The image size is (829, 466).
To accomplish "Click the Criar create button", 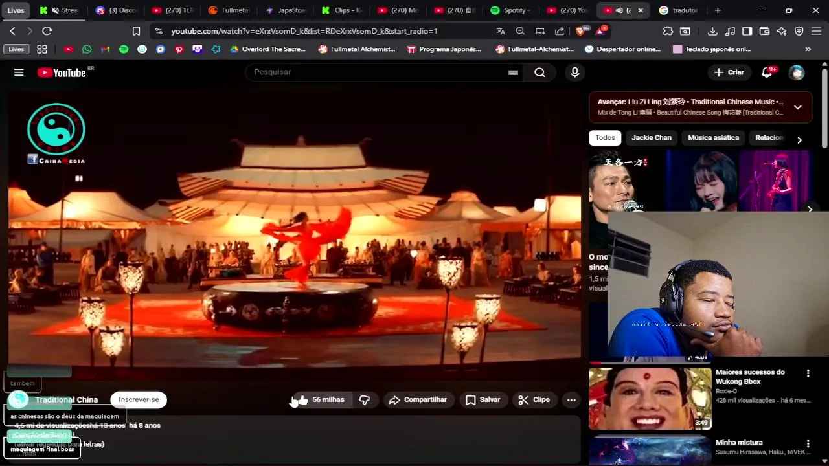I will tap(729, 72).
